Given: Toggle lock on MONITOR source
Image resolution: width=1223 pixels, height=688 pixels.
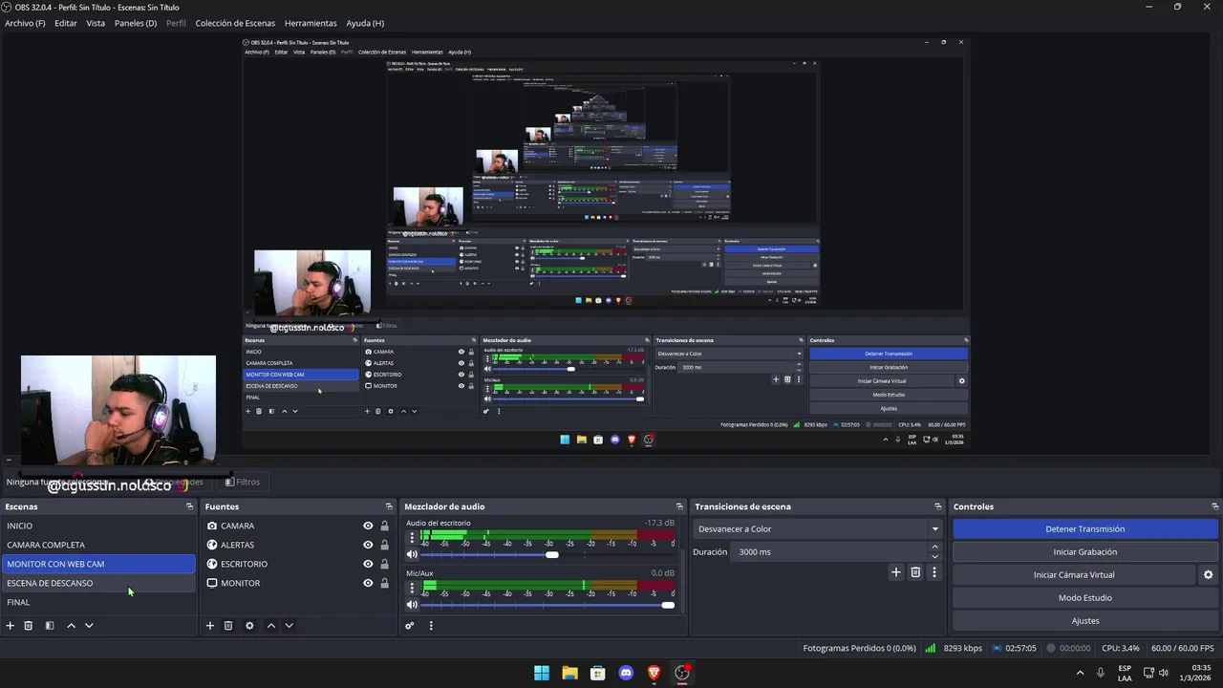Looking at the screenshot, I should (384, 583).
